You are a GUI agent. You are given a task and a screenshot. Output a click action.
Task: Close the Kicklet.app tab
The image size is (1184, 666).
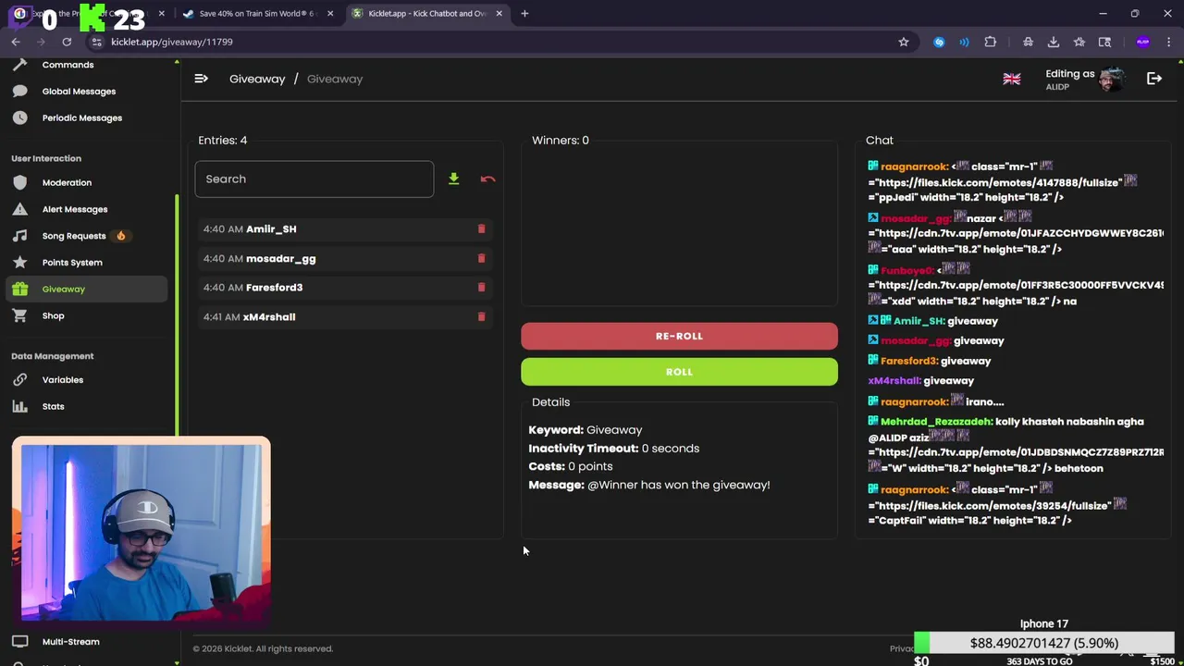point(499,13)
